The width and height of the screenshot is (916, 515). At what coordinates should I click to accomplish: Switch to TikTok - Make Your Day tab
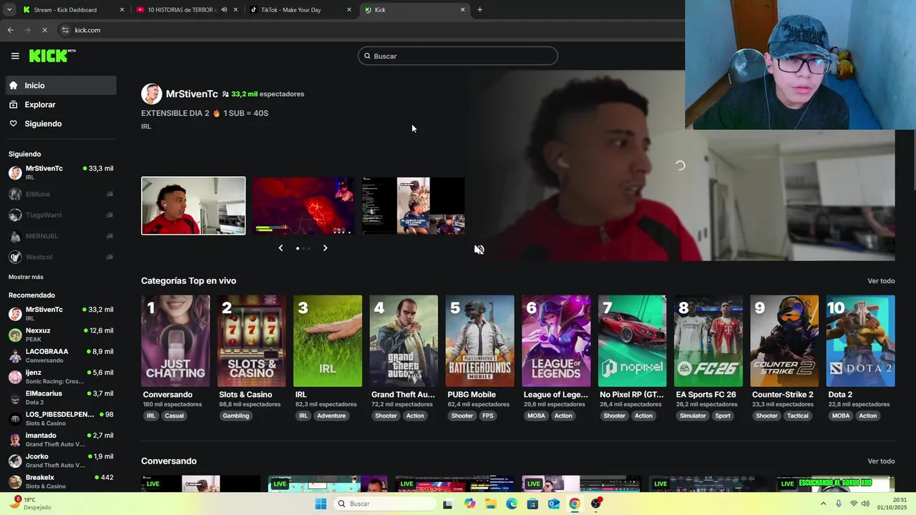point(301,10)
